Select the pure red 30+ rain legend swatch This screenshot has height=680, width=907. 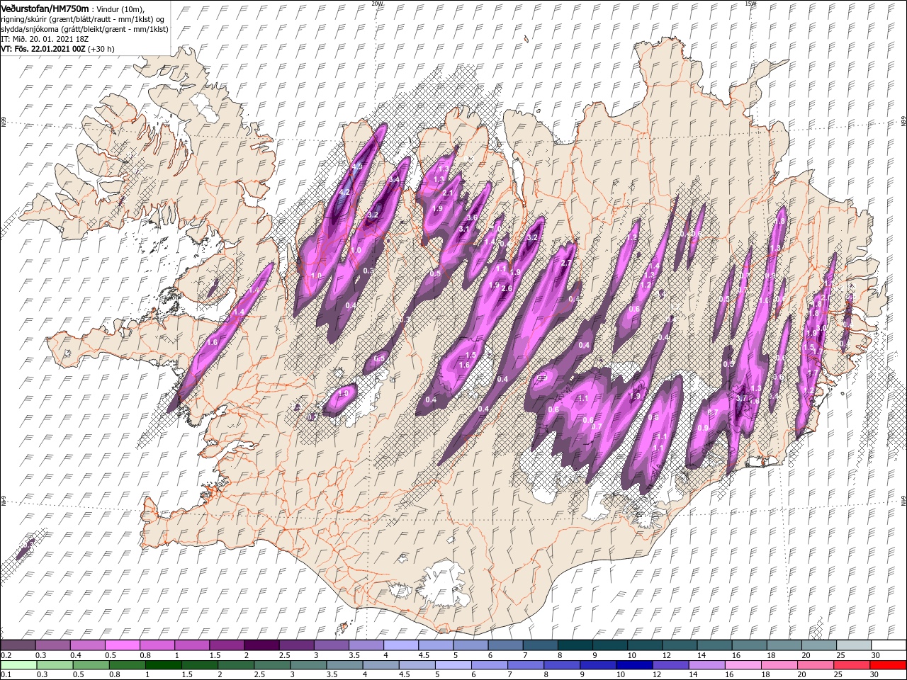point(889,664)
